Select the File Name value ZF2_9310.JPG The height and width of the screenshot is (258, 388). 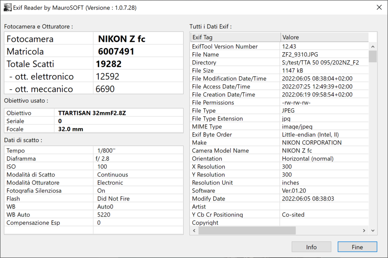[300, 54]
